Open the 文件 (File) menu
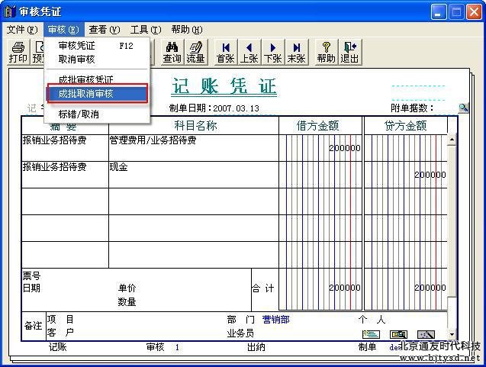 [x=21, y=30]
